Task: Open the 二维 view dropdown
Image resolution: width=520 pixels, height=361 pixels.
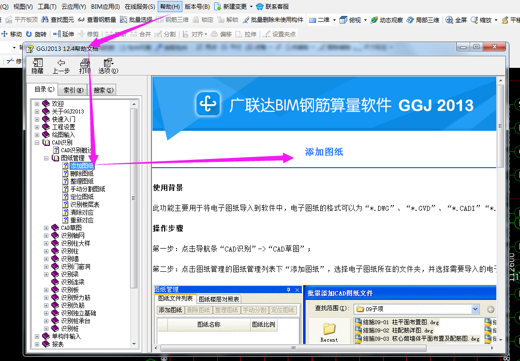Action: pos(334,20)
